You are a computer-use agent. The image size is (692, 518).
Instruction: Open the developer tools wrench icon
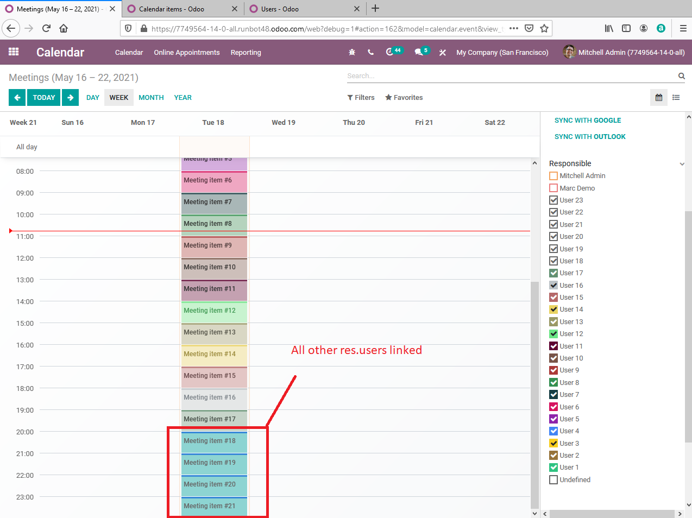click(443, 52)
